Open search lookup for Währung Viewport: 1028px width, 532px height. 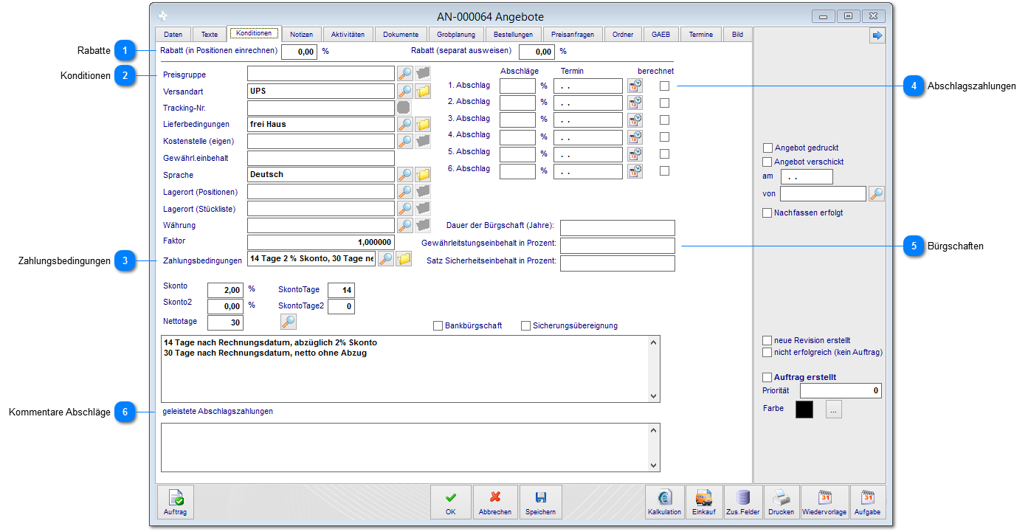click(405, 225)
